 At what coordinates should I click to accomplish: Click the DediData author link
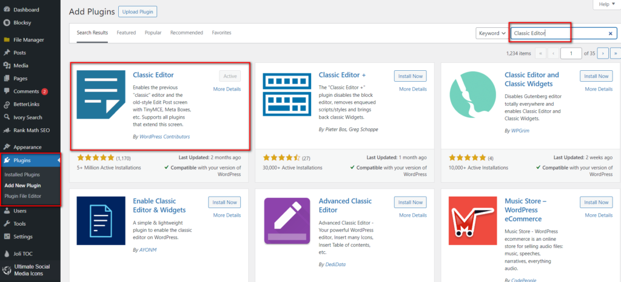pyautogui.click(x=335, y=264)
